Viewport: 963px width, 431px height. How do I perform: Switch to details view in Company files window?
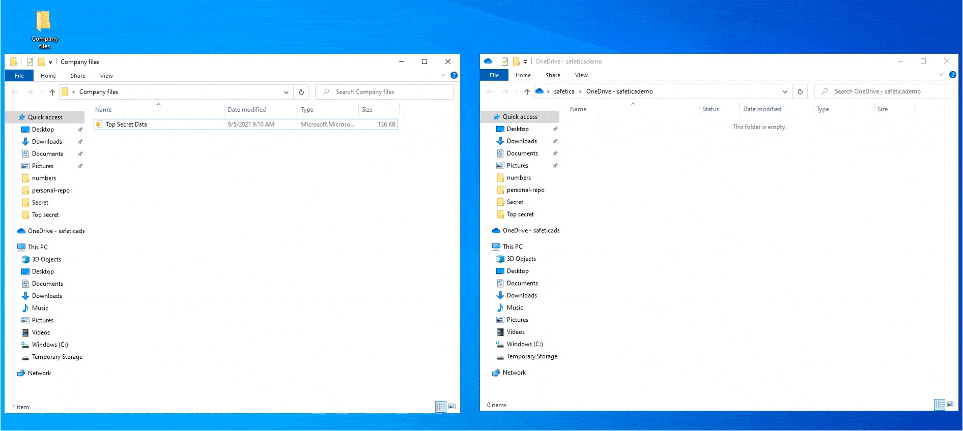441,407
